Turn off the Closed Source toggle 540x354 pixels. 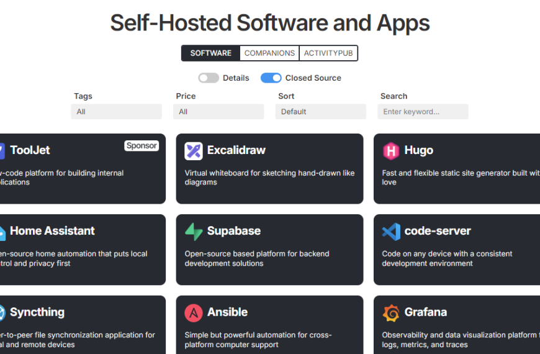click(x=271, y=78)
